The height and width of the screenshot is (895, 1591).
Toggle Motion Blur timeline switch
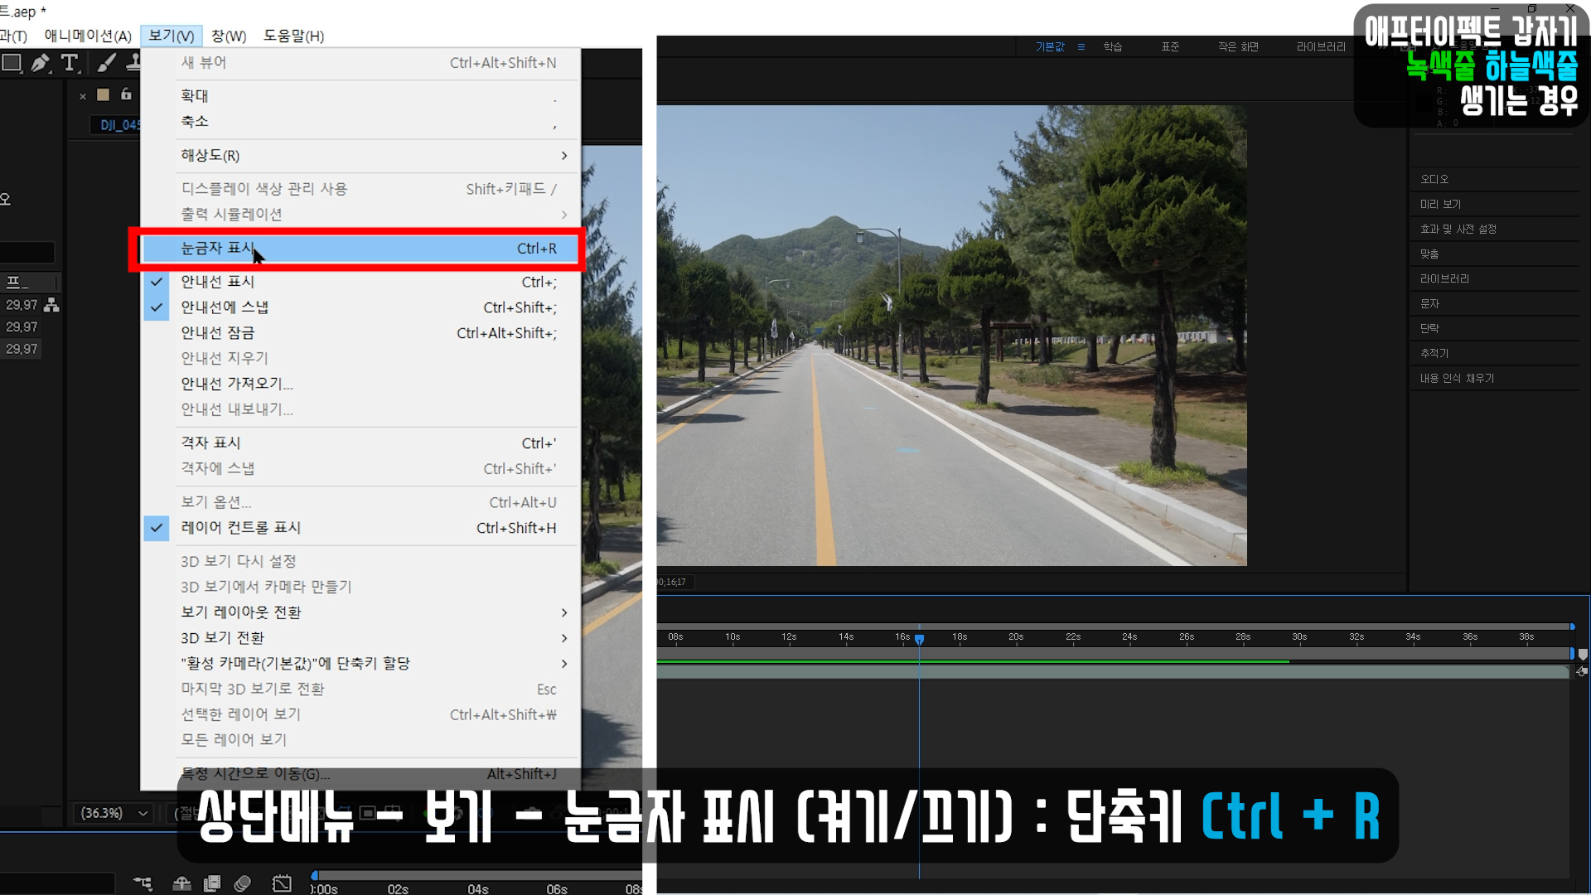point(243,883)
